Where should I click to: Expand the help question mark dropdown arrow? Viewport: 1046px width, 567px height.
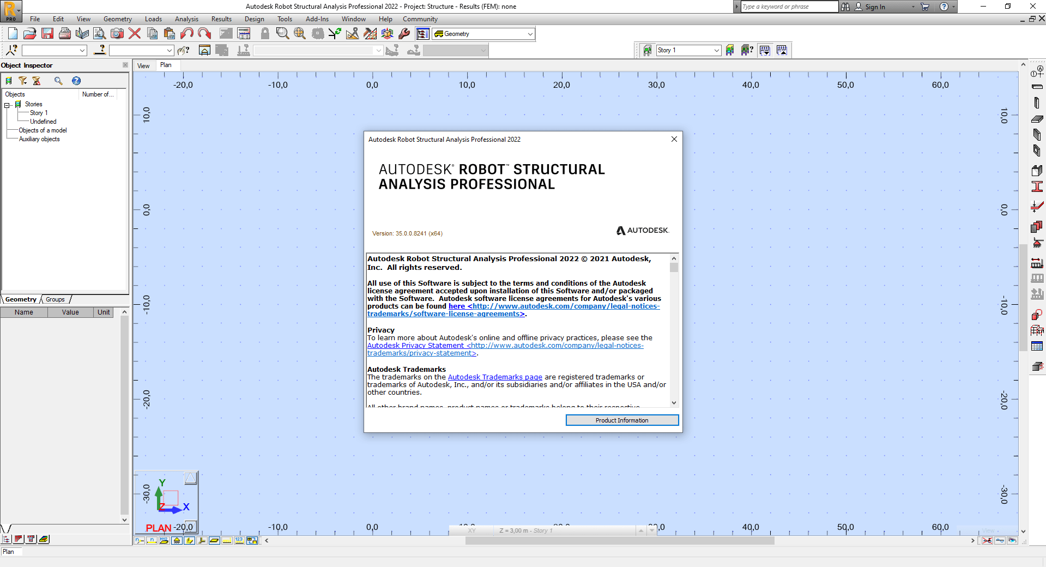pos(953,7)
